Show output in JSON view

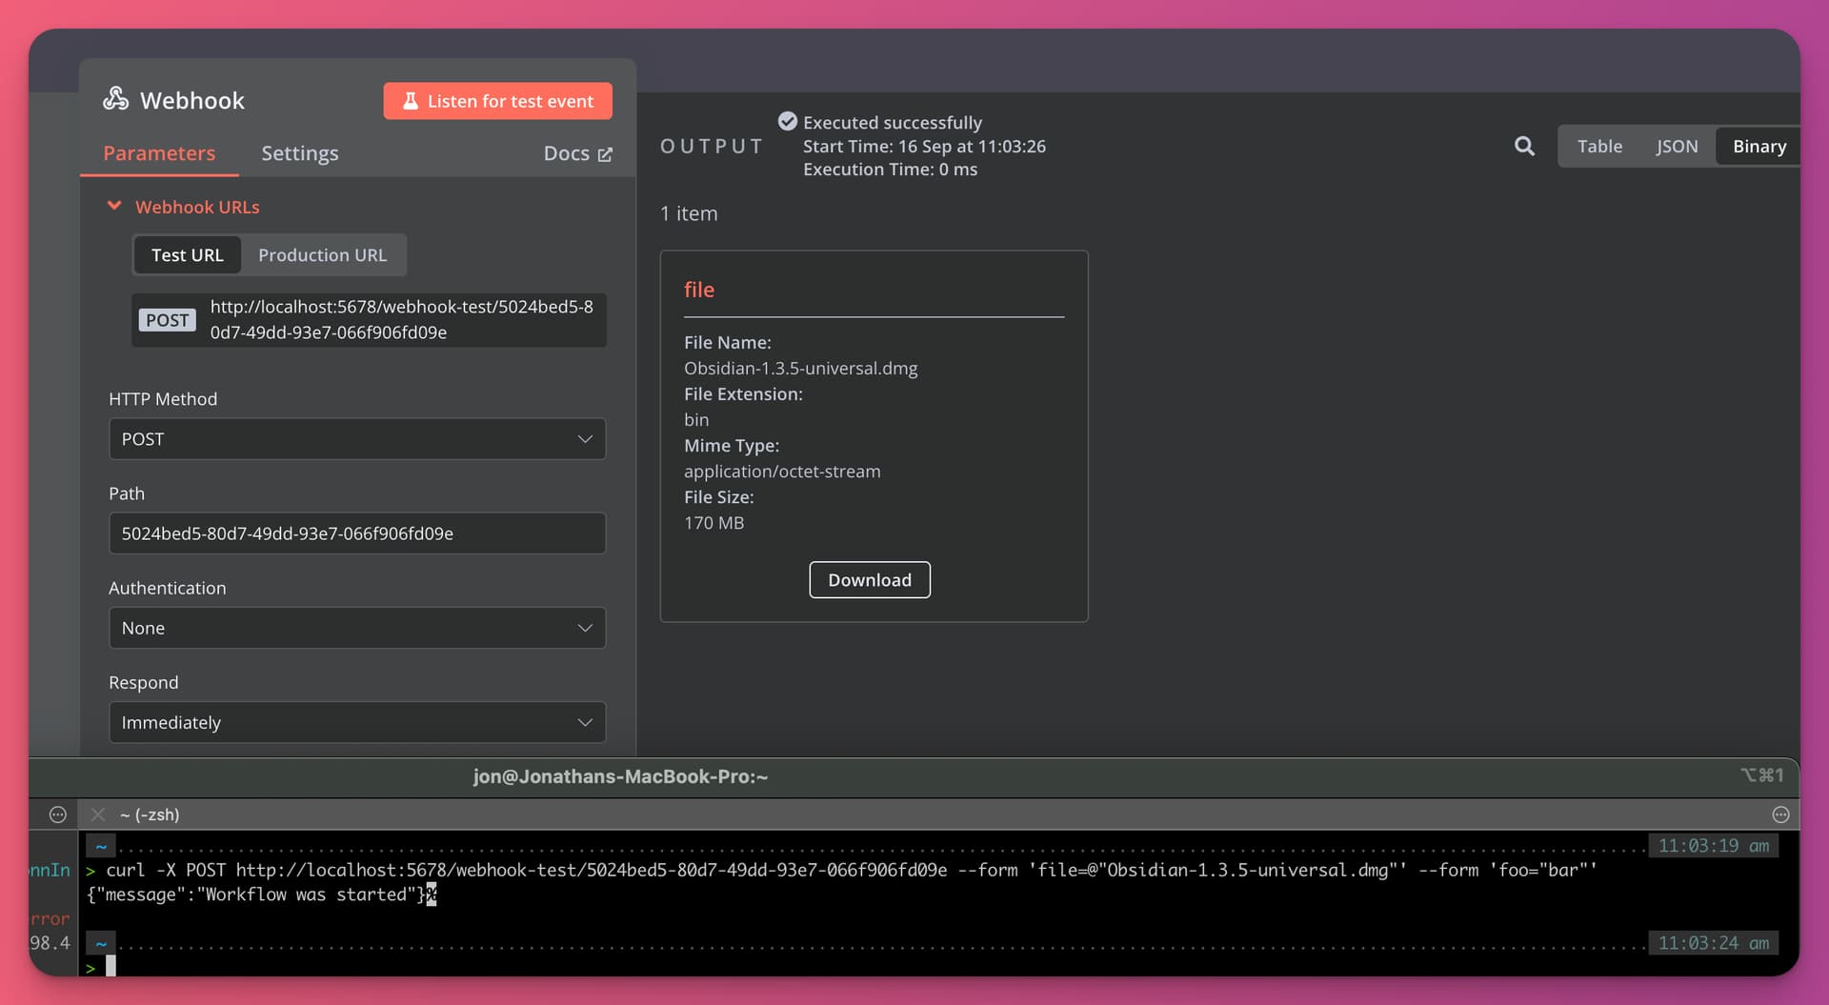pyautogui.click(x=1676, y=147)
